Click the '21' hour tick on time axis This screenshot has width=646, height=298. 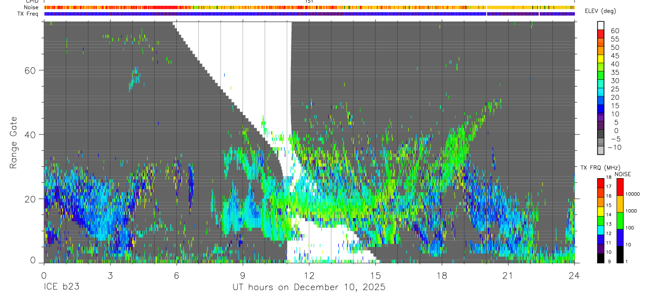[508, 275]
